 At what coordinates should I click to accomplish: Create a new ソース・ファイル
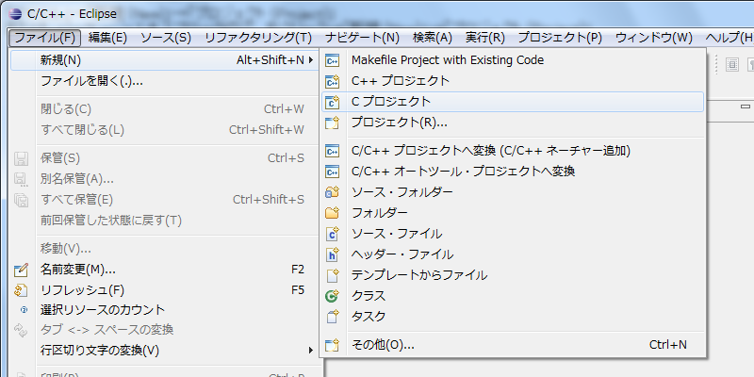click(x=513, y=234)
